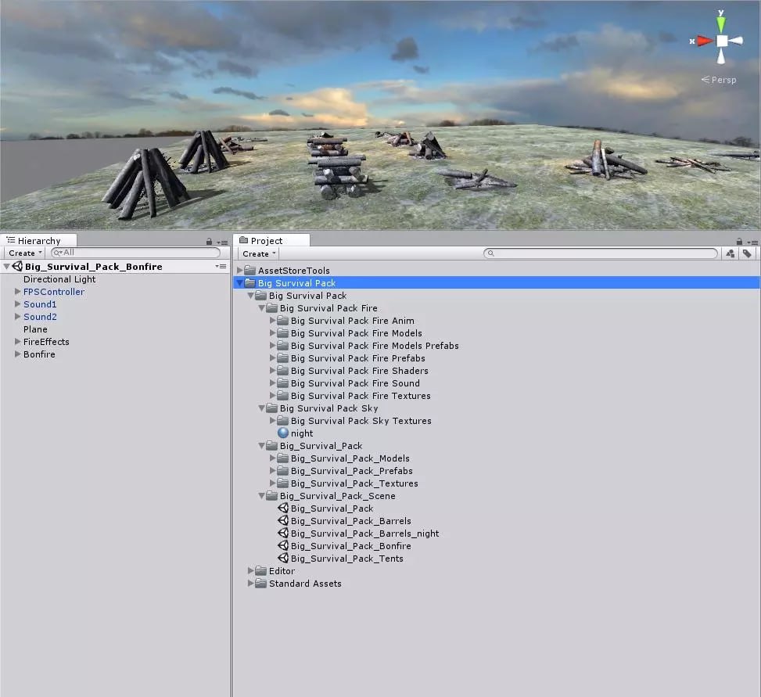Click the green Y axis gizmo cone

(x=720, y=24)
